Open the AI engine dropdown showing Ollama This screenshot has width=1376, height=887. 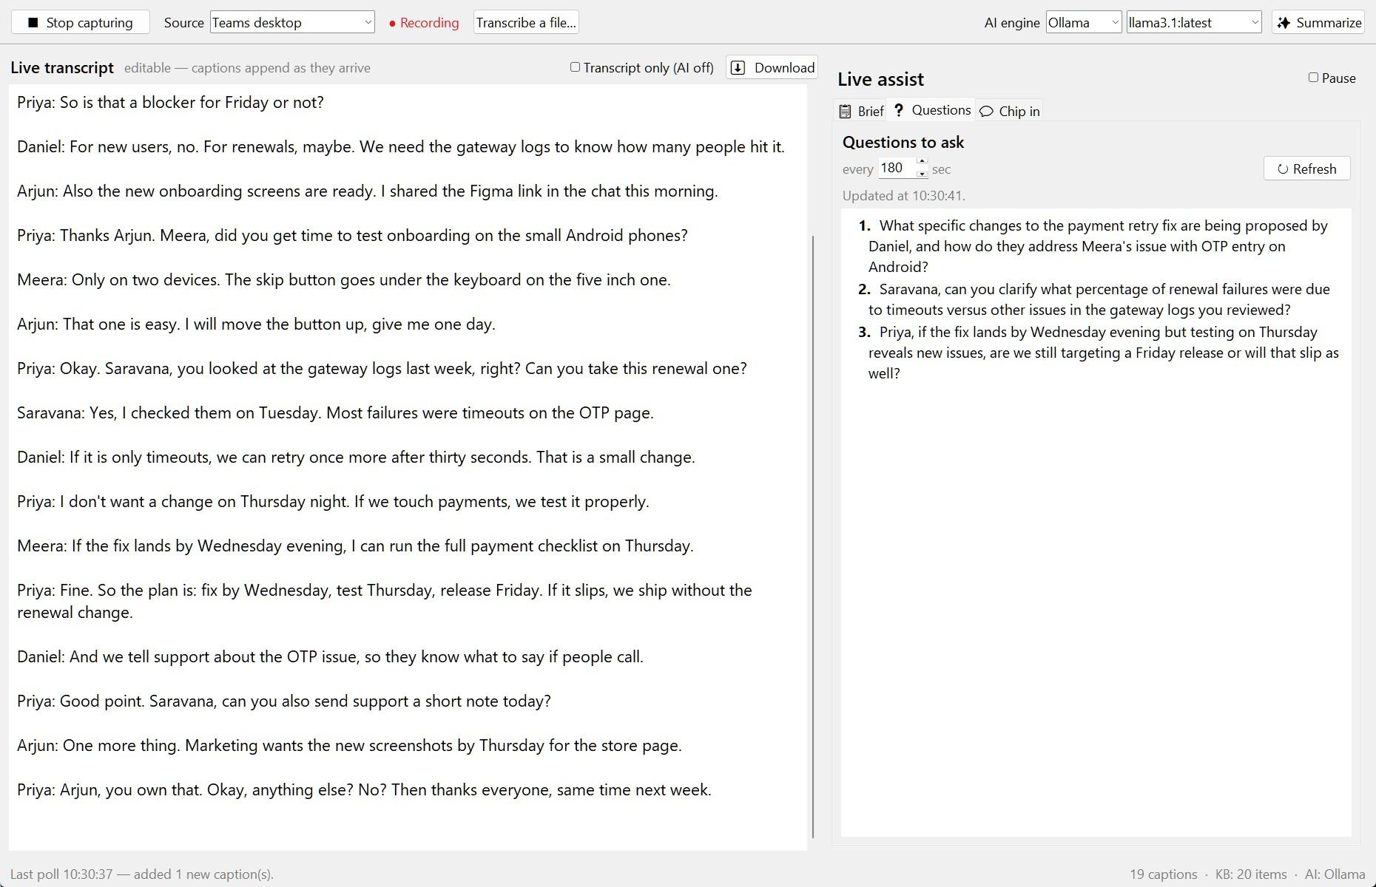click(1084, 22)
